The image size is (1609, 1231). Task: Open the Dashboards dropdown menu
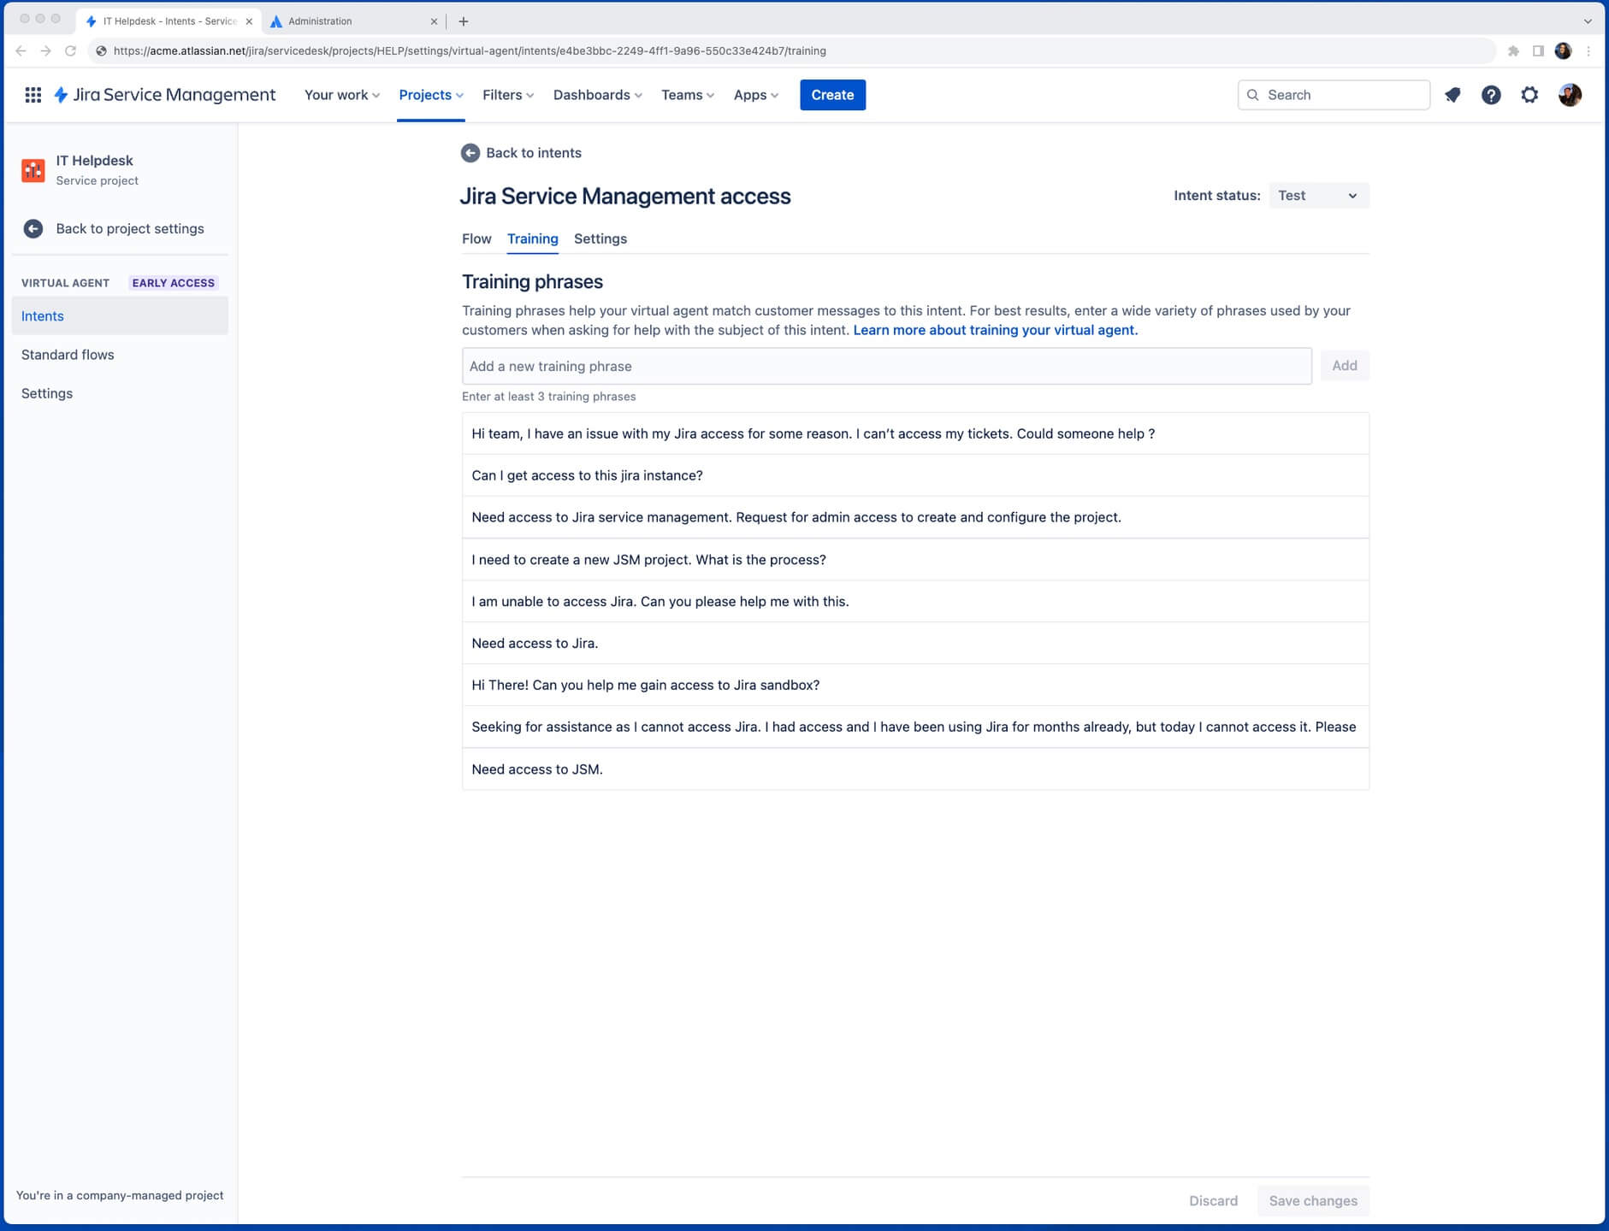pos(597,95)
